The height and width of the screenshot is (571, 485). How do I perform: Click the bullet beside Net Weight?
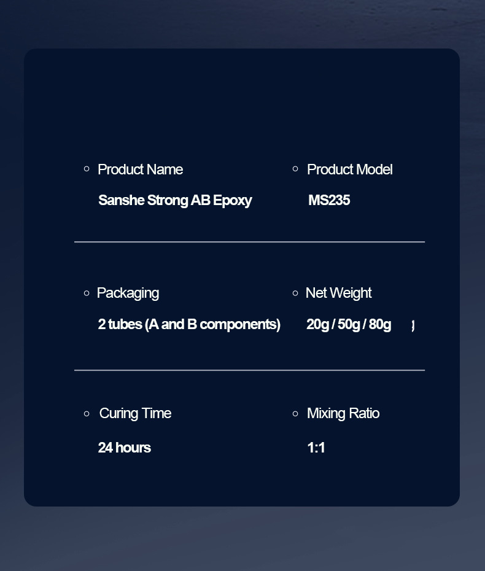(x=295, y=293)
